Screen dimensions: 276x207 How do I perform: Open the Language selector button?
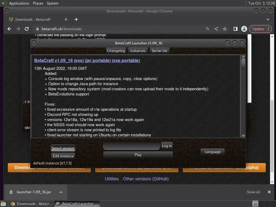[213, 152]
